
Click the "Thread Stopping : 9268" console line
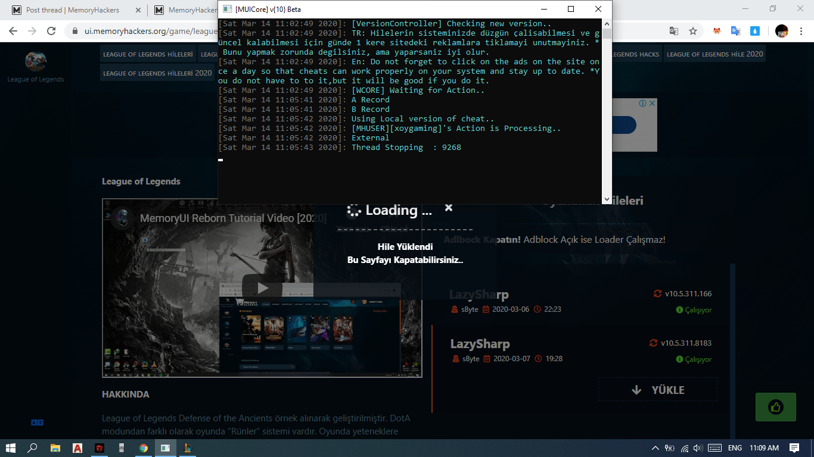tap(406, 148)
